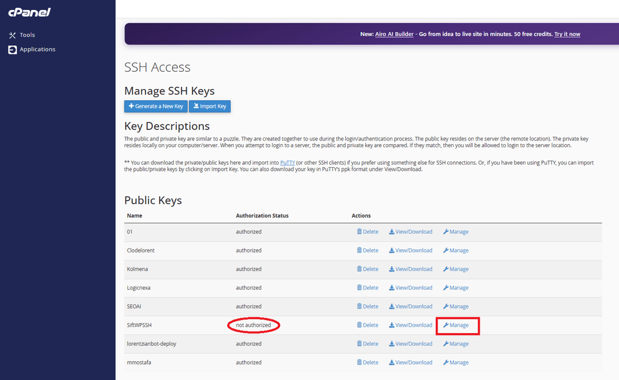
Task: Click the SSH Access page heading
Action: [x=157, y=67]
